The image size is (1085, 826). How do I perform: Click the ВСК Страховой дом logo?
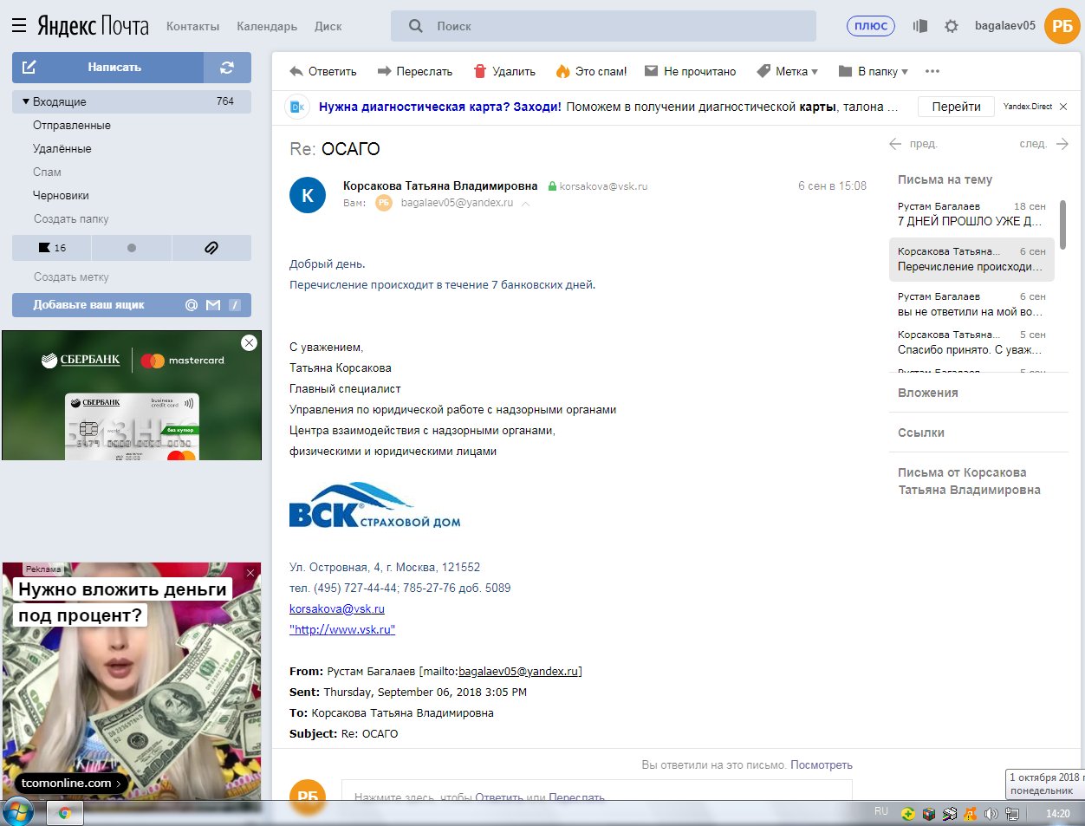(374, 505)
